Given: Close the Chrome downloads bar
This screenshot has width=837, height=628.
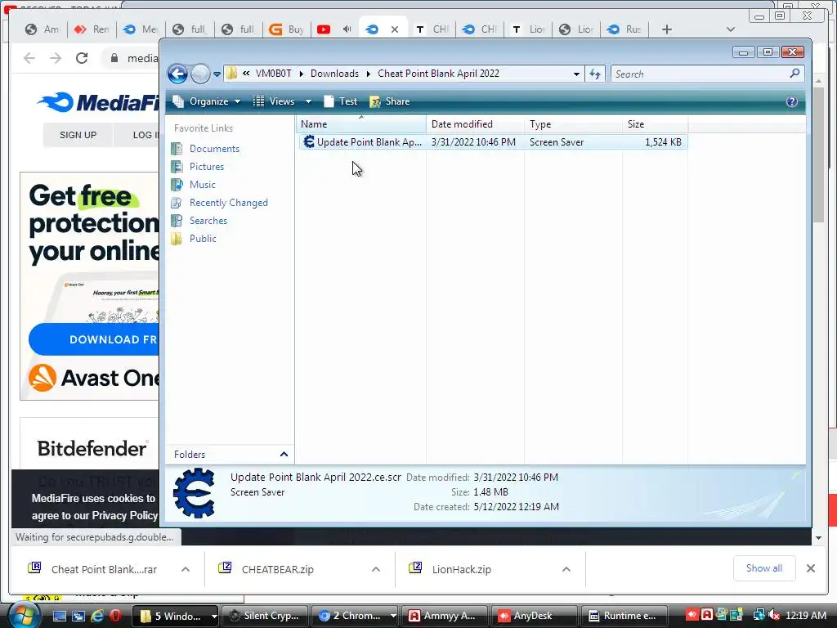Looking at the screenshot, I should coord(810,568).
